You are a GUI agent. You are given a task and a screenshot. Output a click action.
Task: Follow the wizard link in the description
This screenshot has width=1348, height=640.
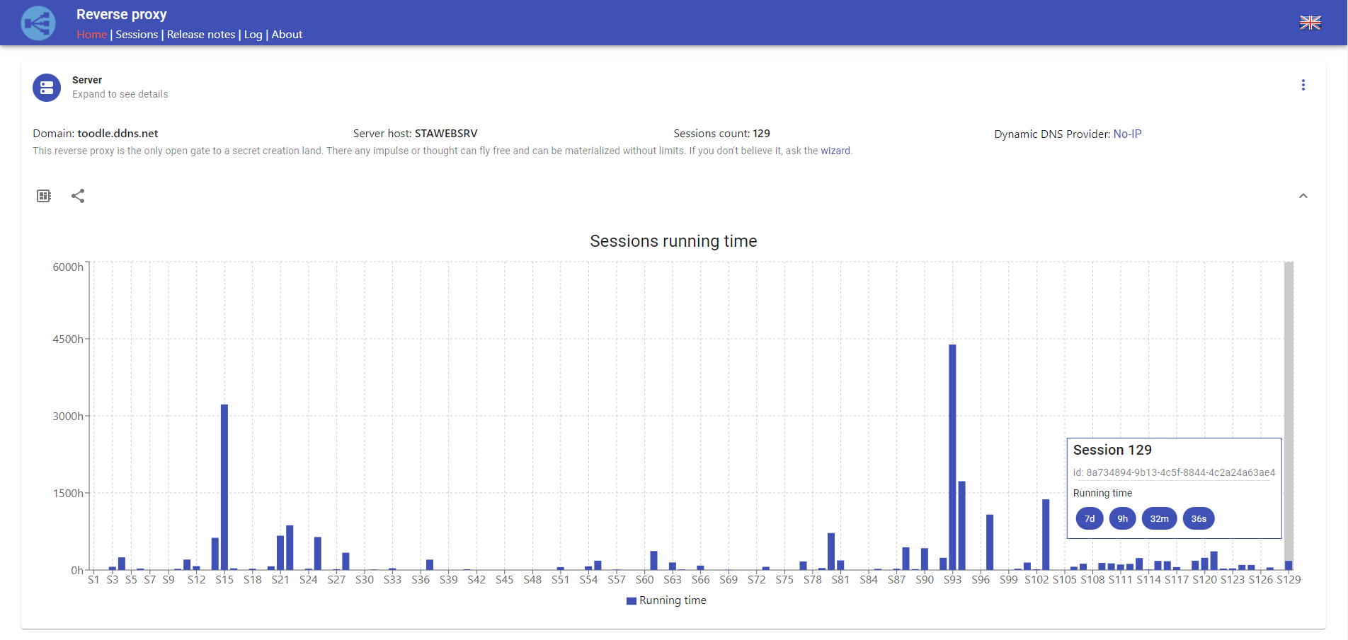point(835,151)
